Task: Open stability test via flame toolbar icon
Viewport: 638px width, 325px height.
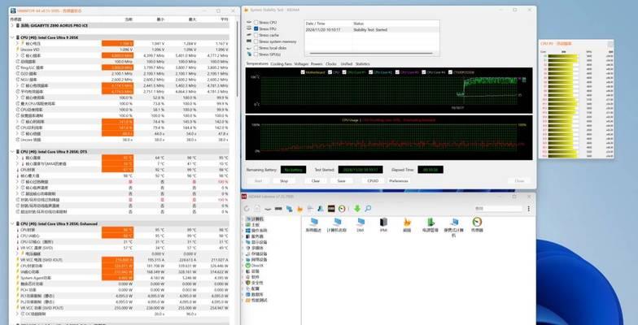Action: [x=299, y=209]
